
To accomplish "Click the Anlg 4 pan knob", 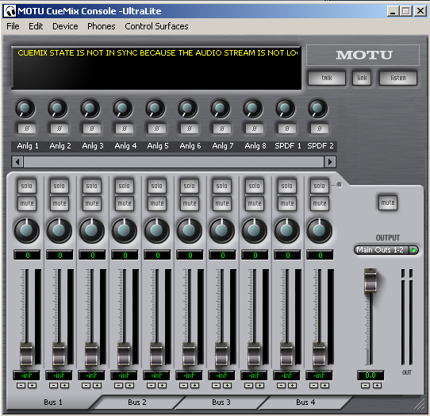I will [125, 230].
